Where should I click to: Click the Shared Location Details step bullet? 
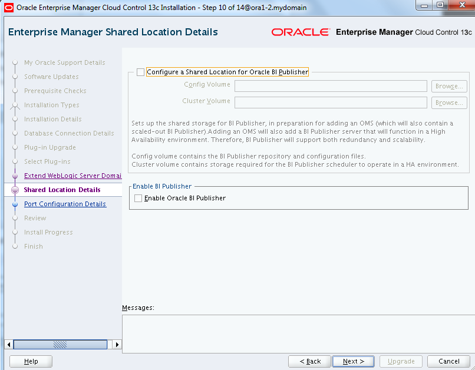[x=15, y=190]
